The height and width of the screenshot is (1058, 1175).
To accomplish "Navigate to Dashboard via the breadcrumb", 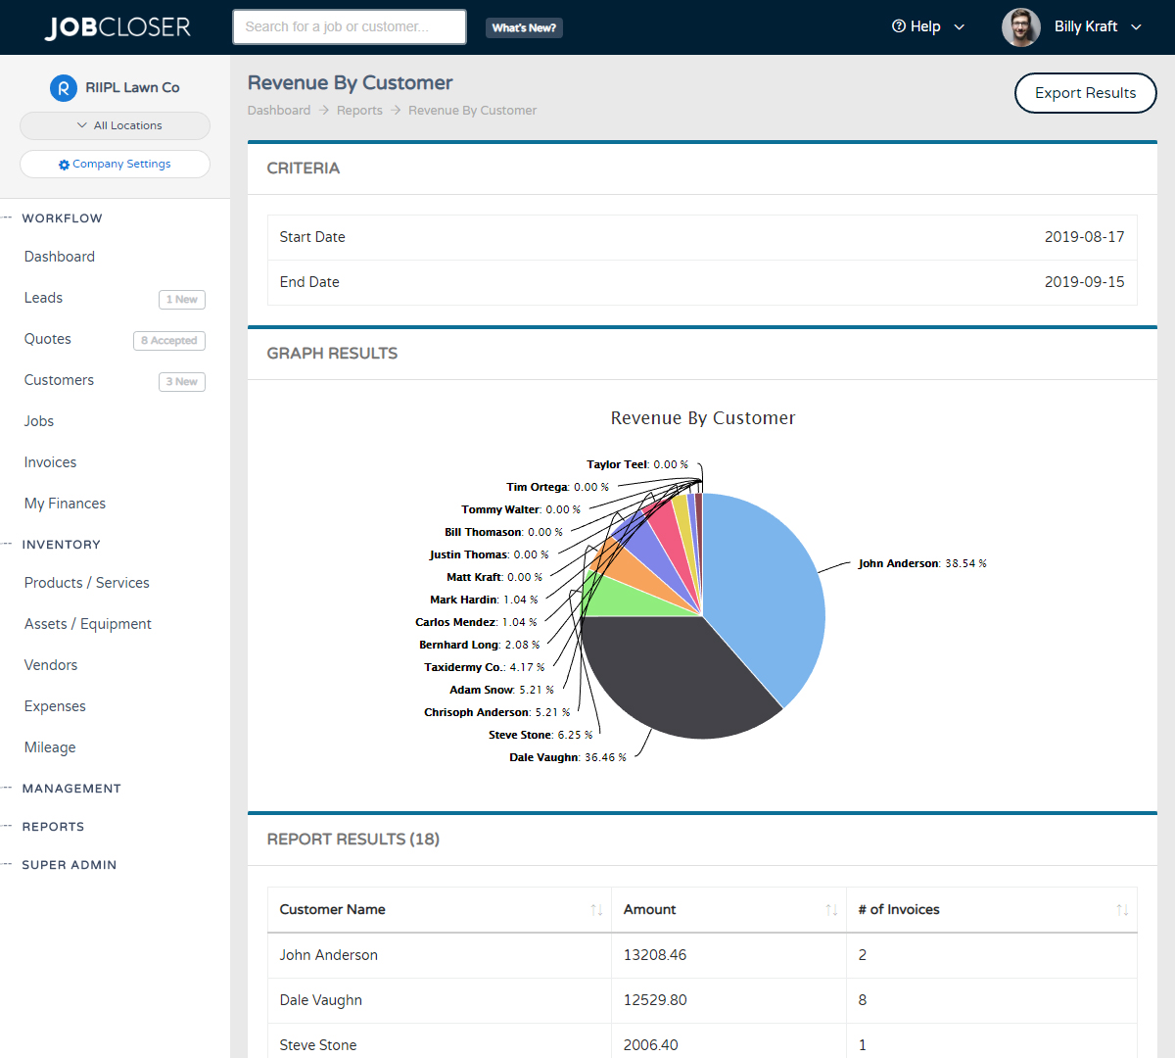I will click(x=279, y=110).
